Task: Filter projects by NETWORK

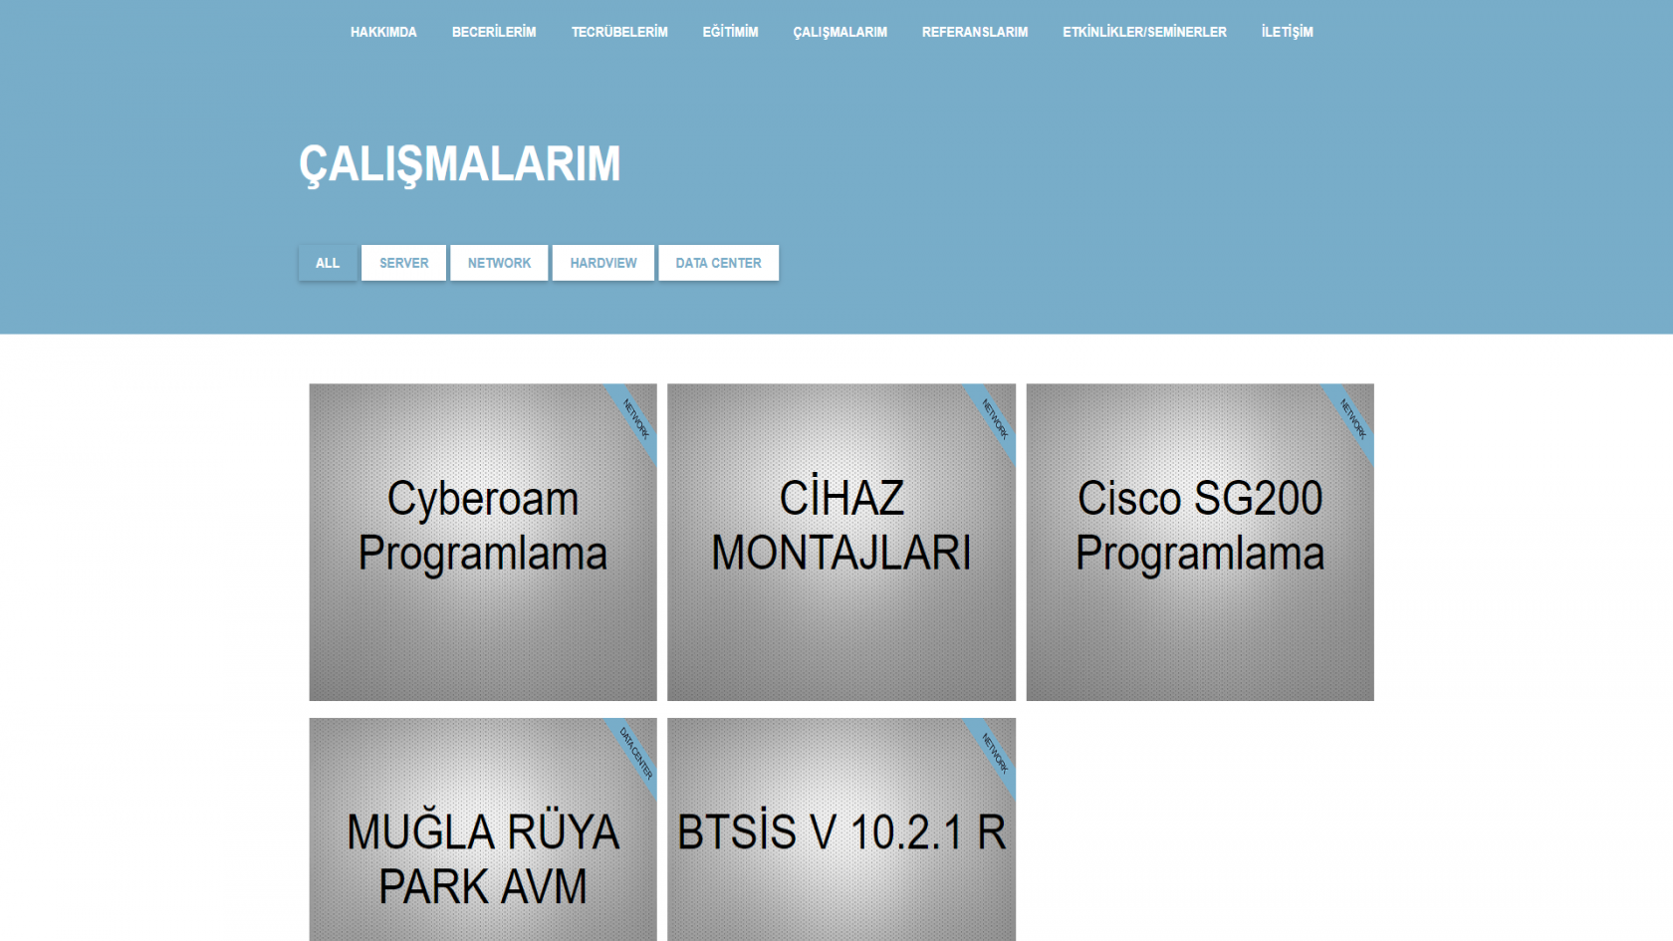Action: 499,263
